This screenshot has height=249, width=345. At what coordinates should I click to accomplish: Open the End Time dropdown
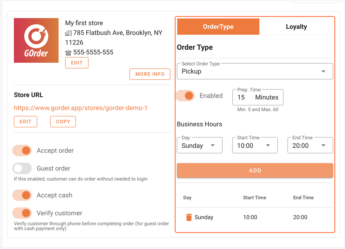(x=310, y=145)
